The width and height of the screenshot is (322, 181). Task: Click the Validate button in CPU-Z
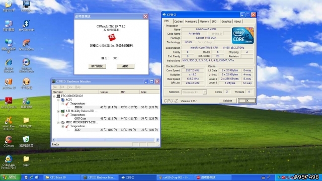click(x=227, y=101)
